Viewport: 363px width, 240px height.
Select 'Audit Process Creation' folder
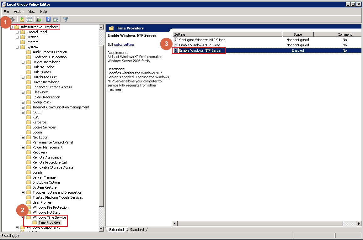50,52
